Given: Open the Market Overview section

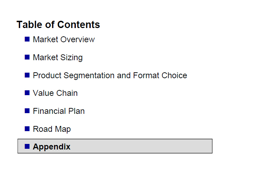Looking at the screenshot, I should pyautogui.click(x=64, y=39).
